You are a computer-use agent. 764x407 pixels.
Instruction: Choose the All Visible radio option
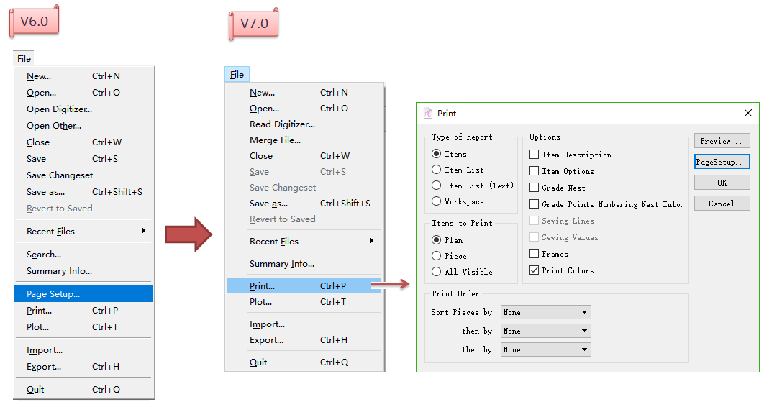click(x=437, y=272)
